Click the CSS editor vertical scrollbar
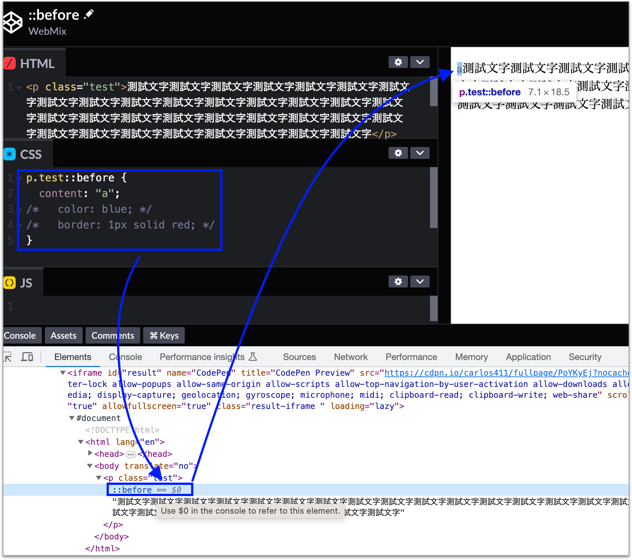Image resolution: width=632 pixels, height=560 pixels. click(x=433, y=197)
